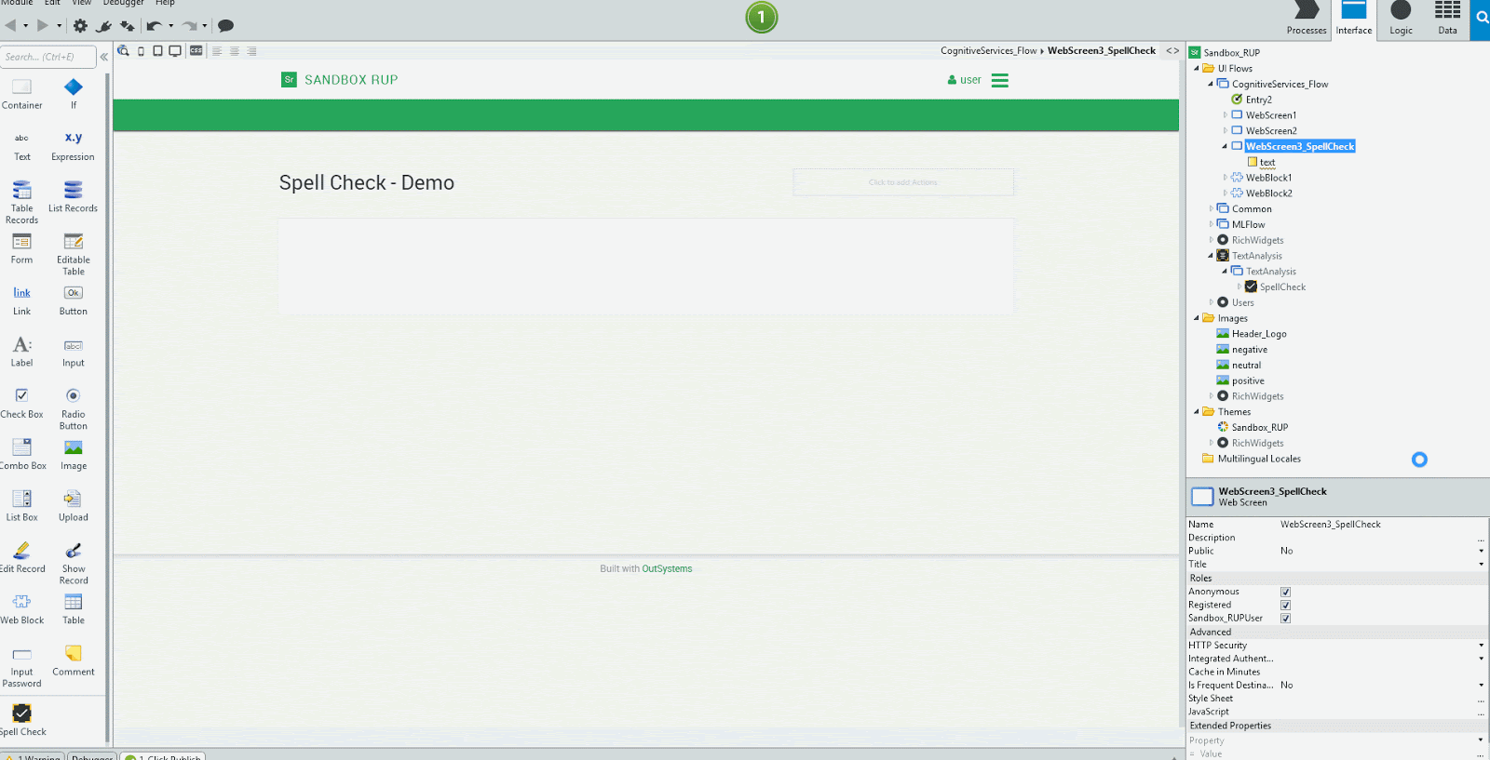Select the Web Block widget
The height and width of the screenshot is (760, 1490).
coord(21,609)
